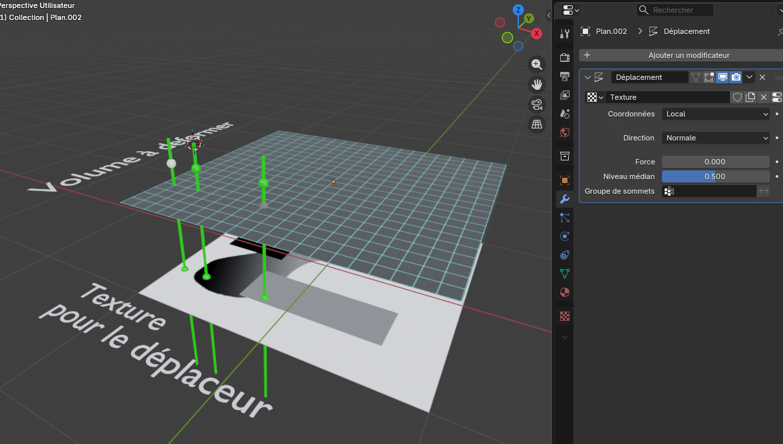Open the Coordonnées dropdown set to Local
This screenshot has width=783, height=444.
pyautogui.click(x=715, y=114)
